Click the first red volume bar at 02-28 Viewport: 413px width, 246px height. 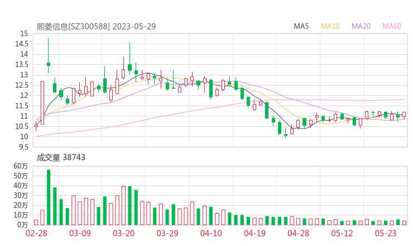click(x=36, y=223)
